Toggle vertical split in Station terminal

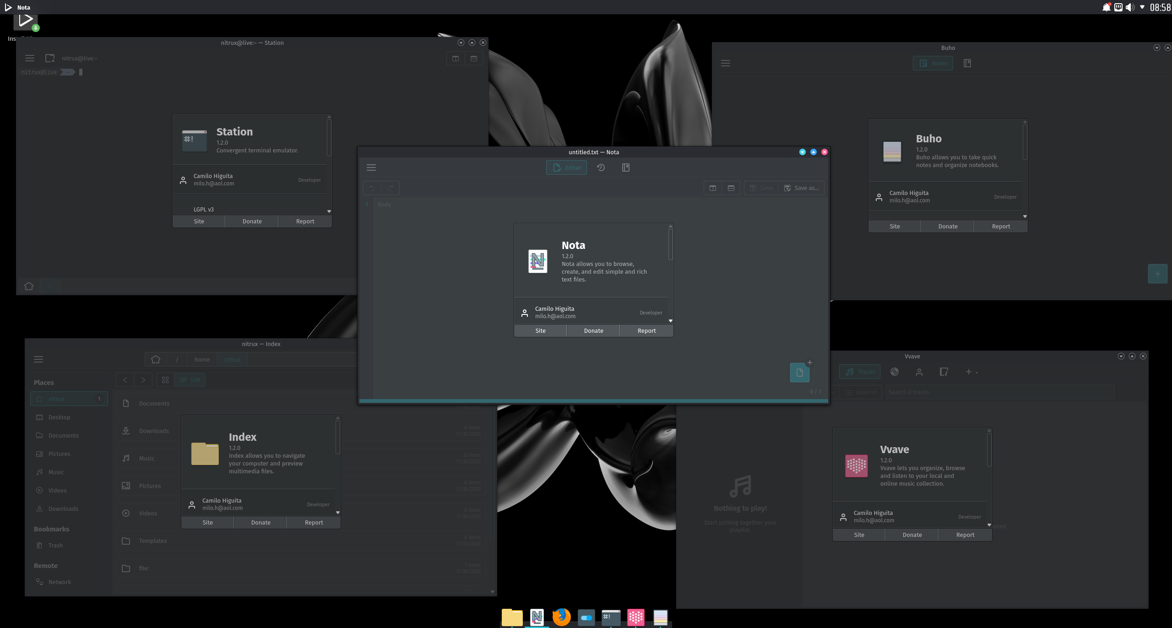coord(456,58)
